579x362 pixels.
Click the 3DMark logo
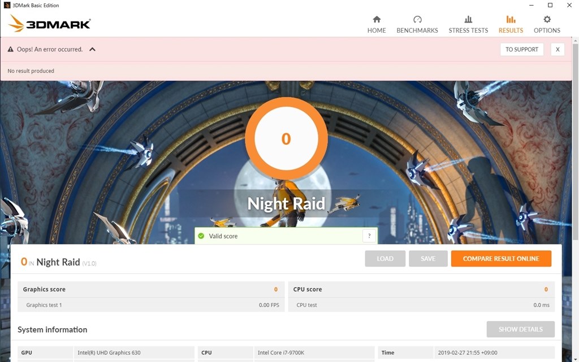click(49, 24)
